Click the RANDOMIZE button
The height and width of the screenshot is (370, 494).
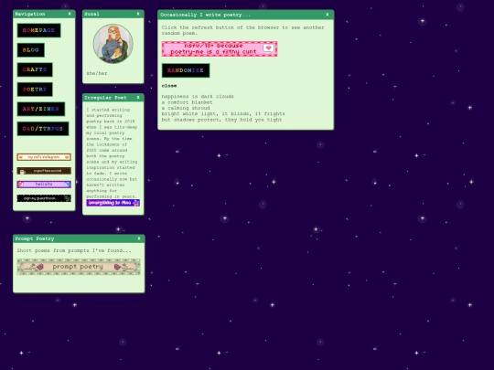(x=186, y=70)
